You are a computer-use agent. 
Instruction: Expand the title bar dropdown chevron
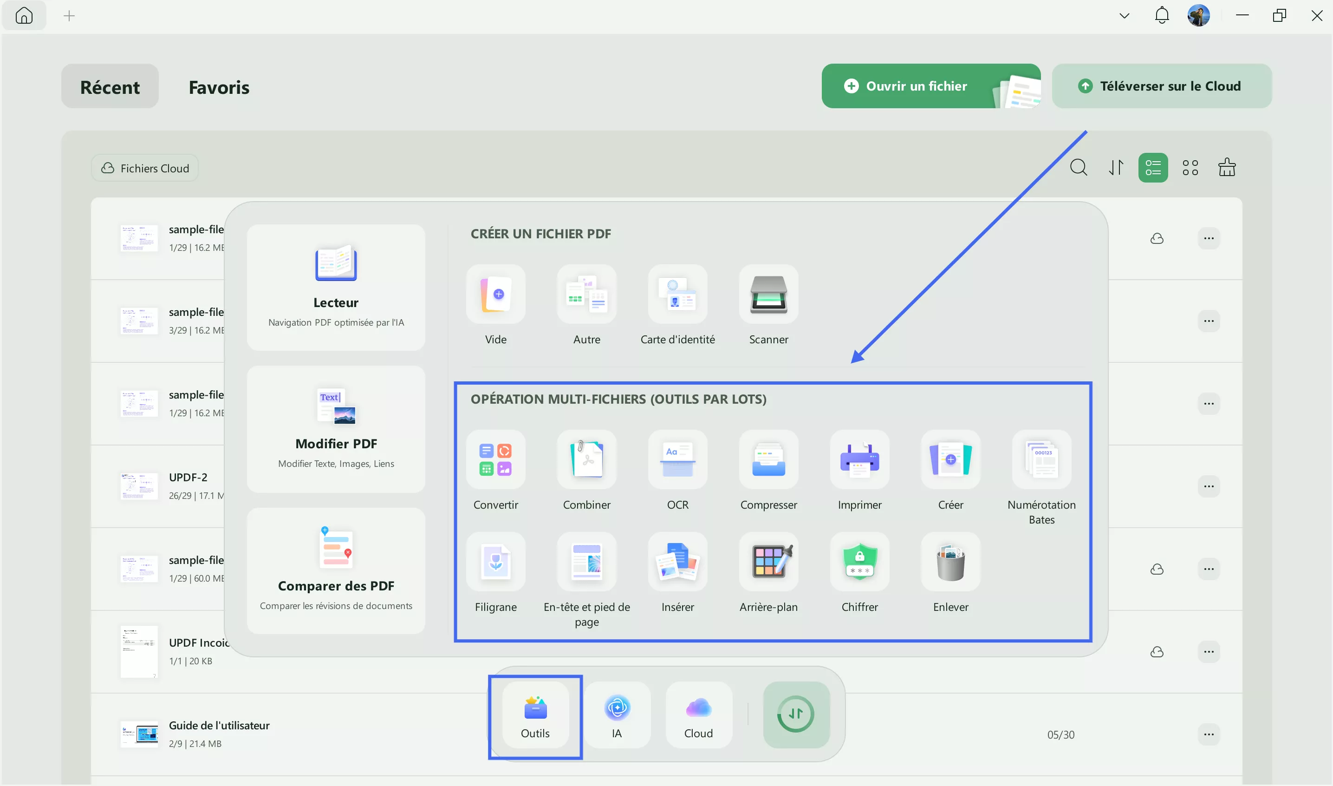[1125, 16]
